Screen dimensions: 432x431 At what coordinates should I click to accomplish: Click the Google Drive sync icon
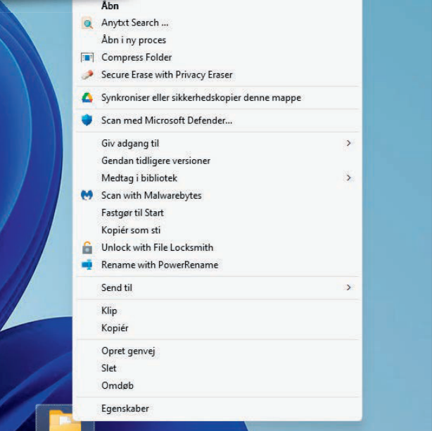87,98
